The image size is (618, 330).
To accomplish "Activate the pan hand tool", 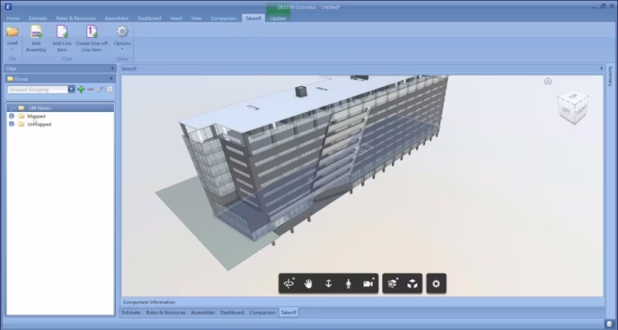I will click(308, 283).
